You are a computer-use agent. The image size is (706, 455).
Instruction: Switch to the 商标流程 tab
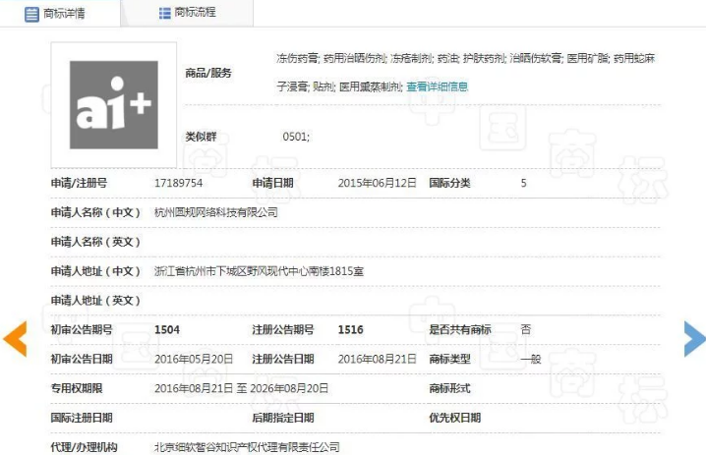tap(187, 13)
